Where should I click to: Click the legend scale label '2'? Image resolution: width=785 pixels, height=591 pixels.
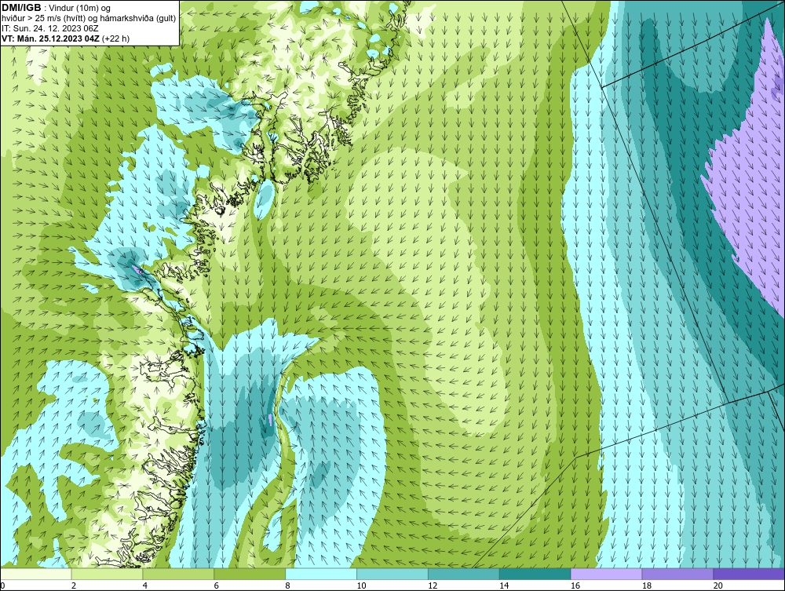click(74, 586)
